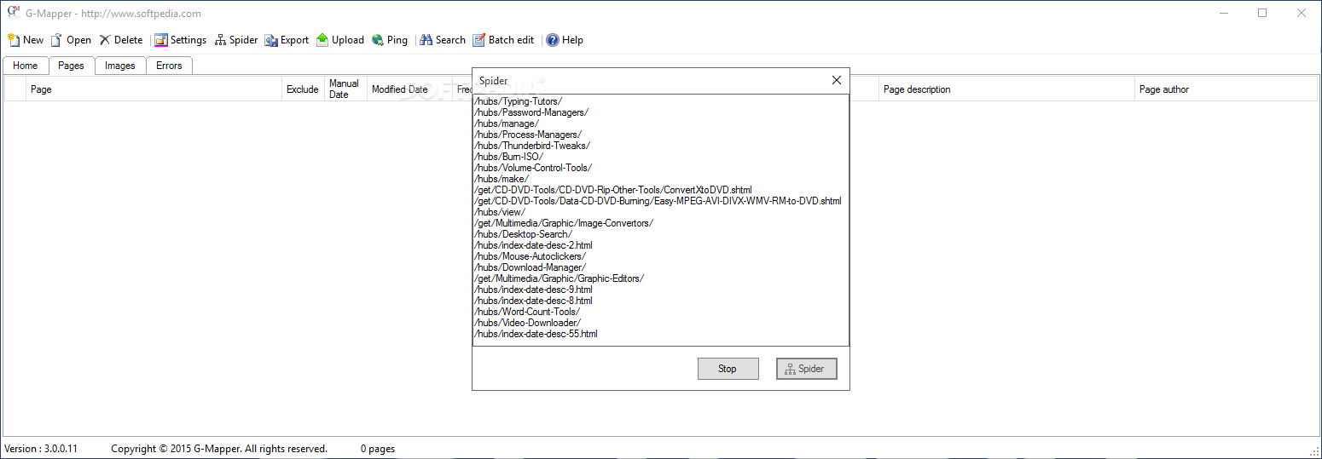Viewport: 1322px width, 459px height.
Task: Select the Graphic-Editors log entry
Action: point(559,278)
